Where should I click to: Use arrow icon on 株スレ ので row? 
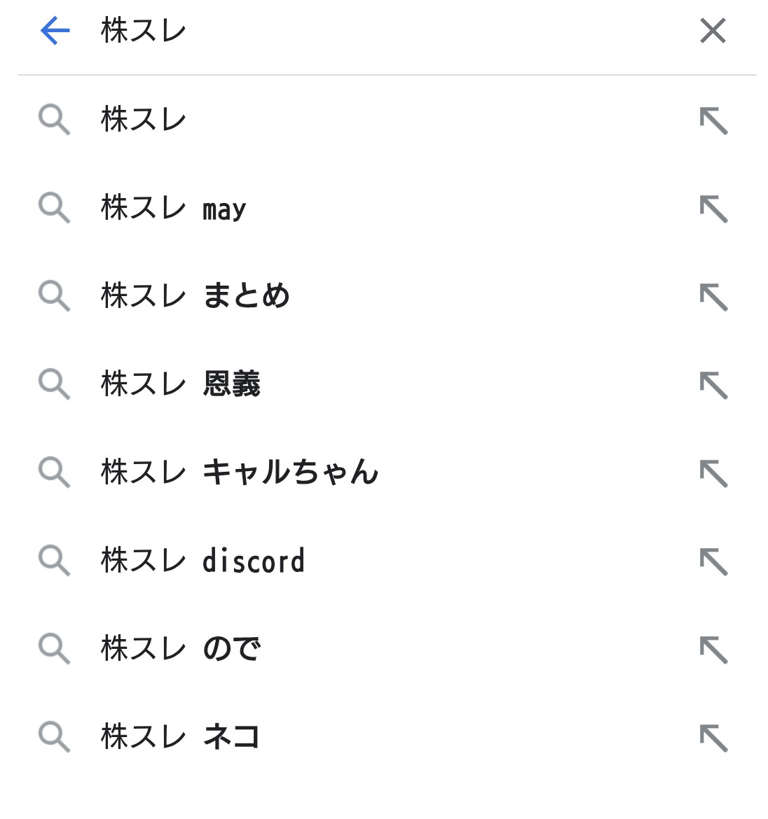[713, 650]
